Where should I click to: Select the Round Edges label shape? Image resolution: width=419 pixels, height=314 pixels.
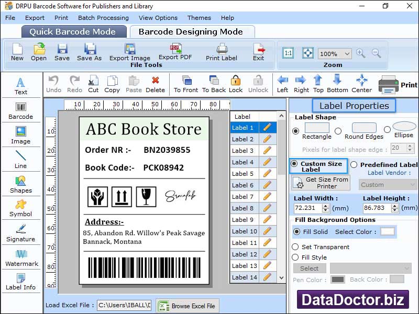[338, 131]
